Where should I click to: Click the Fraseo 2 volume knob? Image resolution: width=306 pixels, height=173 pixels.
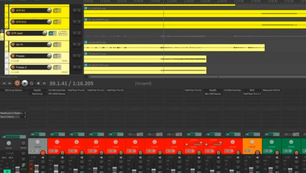[49, 67]
